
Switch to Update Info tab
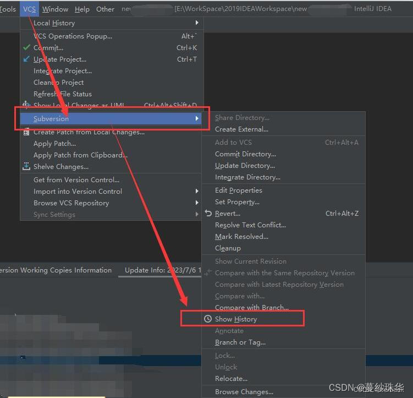[x=160, y=270]
